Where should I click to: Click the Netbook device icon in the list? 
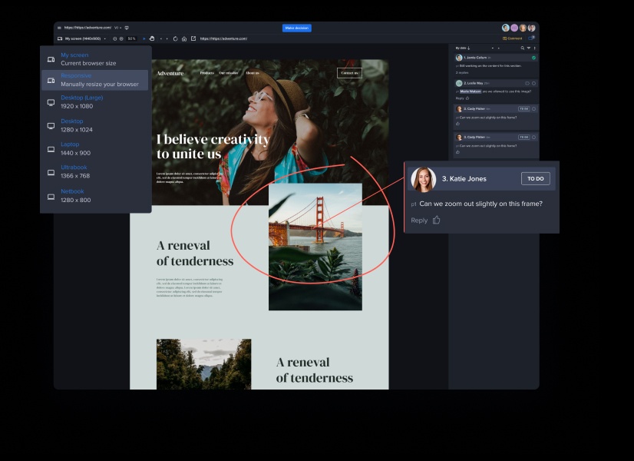[x=51, y=197]
